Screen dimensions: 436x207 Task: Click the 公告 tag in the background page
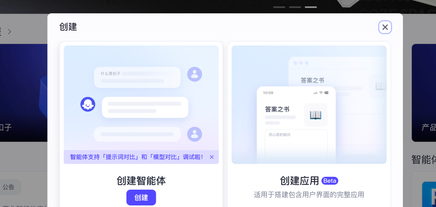[x=8, y=187]
